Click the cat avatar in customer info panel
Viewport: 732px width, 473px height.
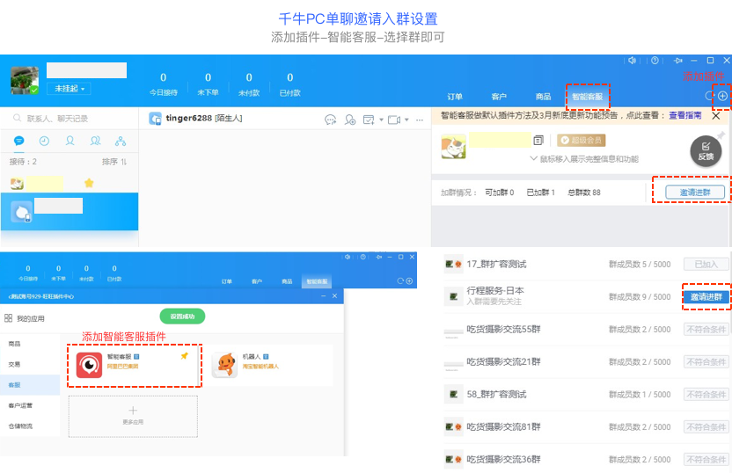click(453, 146)
